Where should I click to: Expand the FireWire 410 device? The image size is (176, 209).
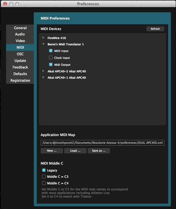click(43, 38)
